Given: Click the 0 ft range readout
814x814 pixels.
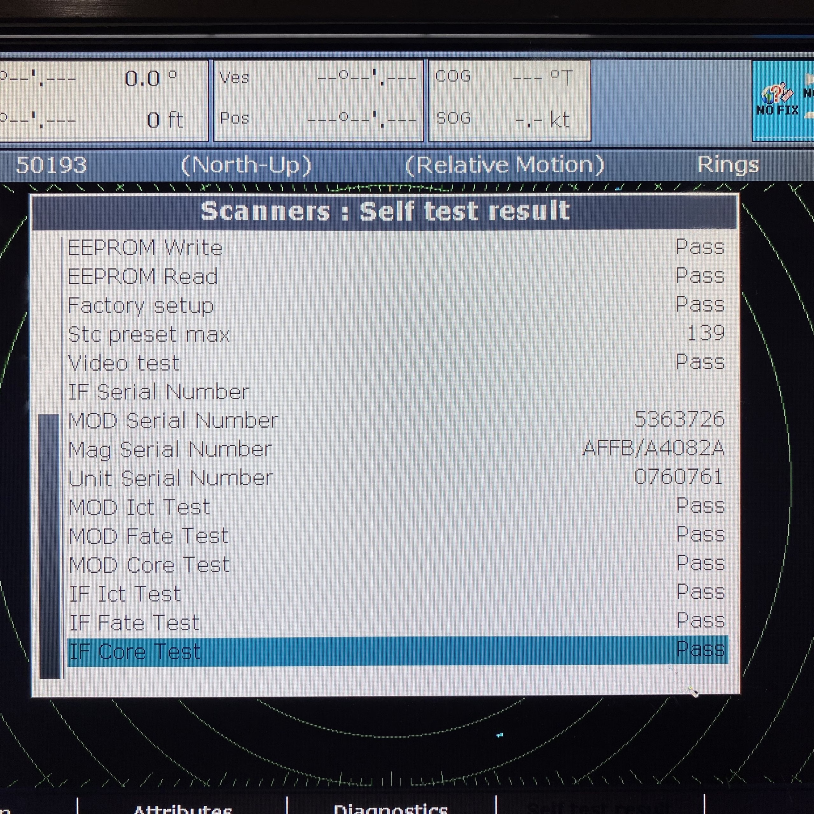Looking at the screenshot, I should 165,120.
